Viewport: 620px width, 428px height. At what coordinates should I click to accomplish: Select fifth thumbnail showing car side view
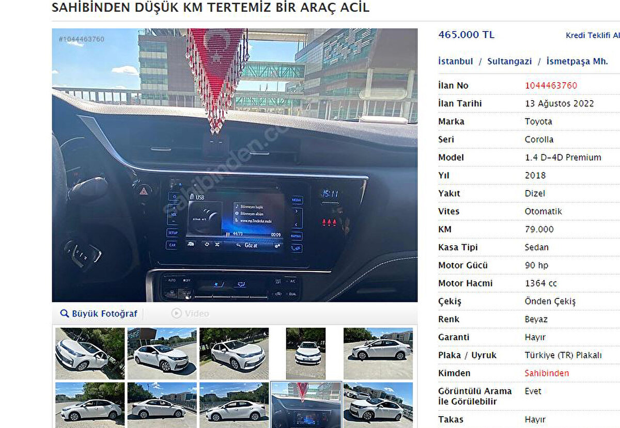pyautogui.click(x=378, y=354)
